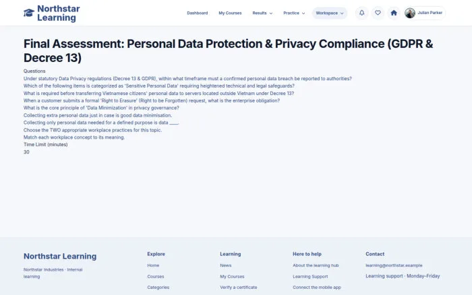Open the notifications bell icon
472x295 pixels.
click(x=362, y=13)
